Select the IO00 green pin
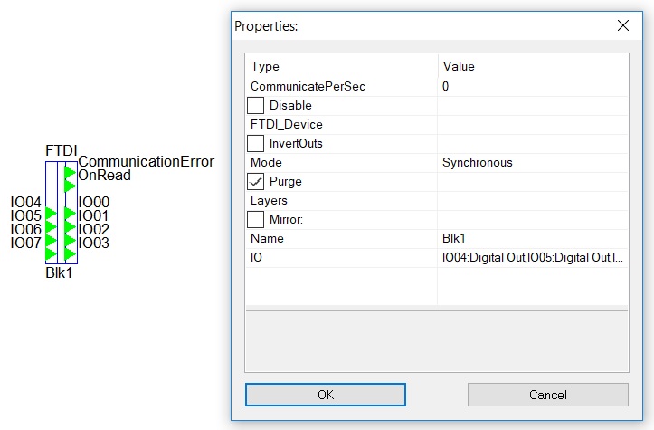The height and width of the screenshot is (430, 654). click(70, 214)
